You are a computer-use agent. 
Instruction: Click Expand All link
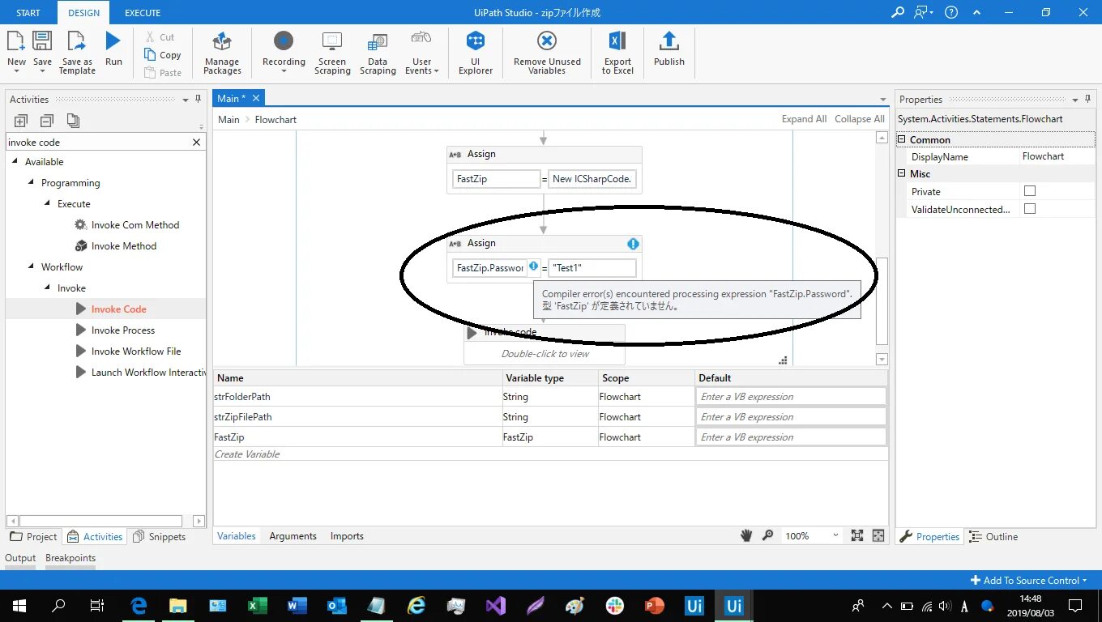(x=804, y=119)
